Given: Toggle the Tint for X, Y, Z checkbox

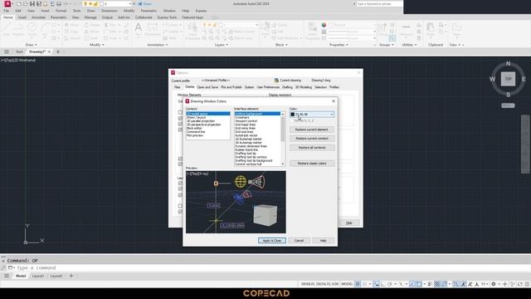Looking at the screenshot, I should (x=292, y=120).
